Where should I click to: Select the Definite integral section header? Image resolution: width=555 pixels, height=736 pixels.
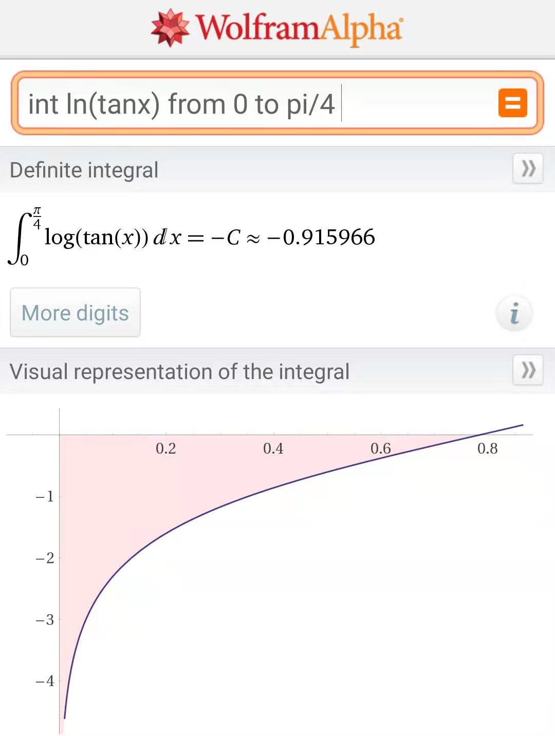click(84, 170)
